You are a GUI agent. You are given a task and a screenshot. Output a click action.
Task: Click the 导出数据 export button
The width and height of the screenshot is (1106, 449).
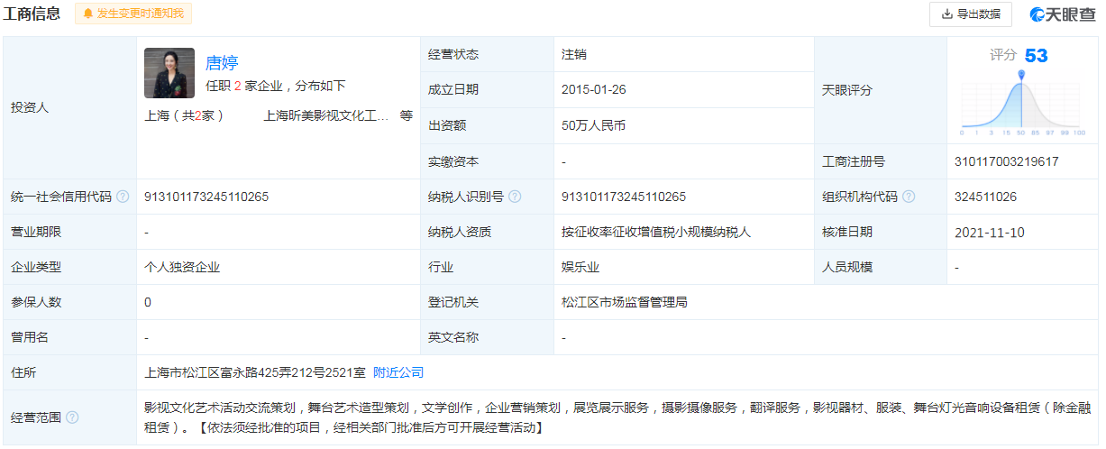pos(970,14)
